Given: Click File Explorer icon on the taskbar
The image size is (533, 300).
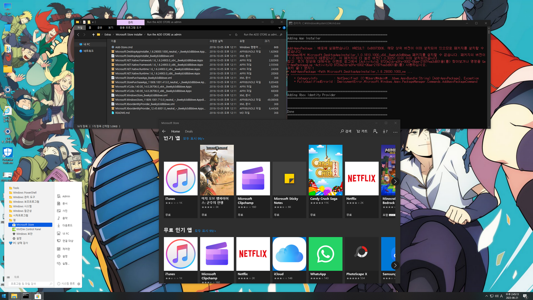Looking at the screenshot, I should (x=14, y=296).
